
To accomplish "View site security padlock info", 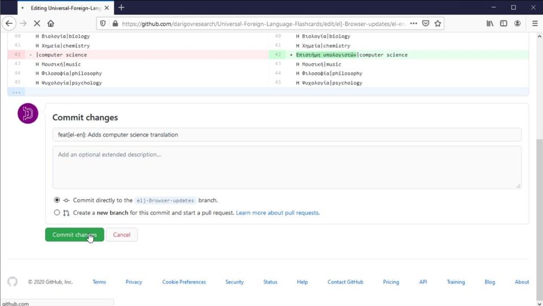I will click(x=115, y=23).
